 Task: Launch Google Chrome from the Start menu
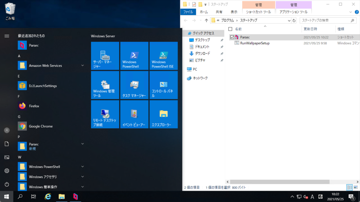(51, 126)
